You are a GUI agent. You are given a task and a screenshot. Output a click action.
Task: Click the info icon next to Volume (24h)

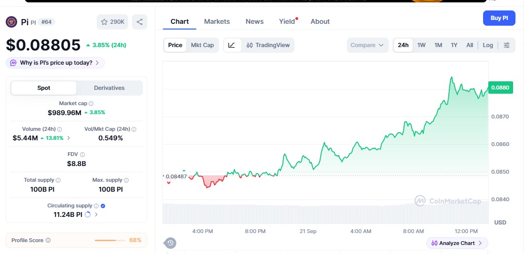pos(60,129)
